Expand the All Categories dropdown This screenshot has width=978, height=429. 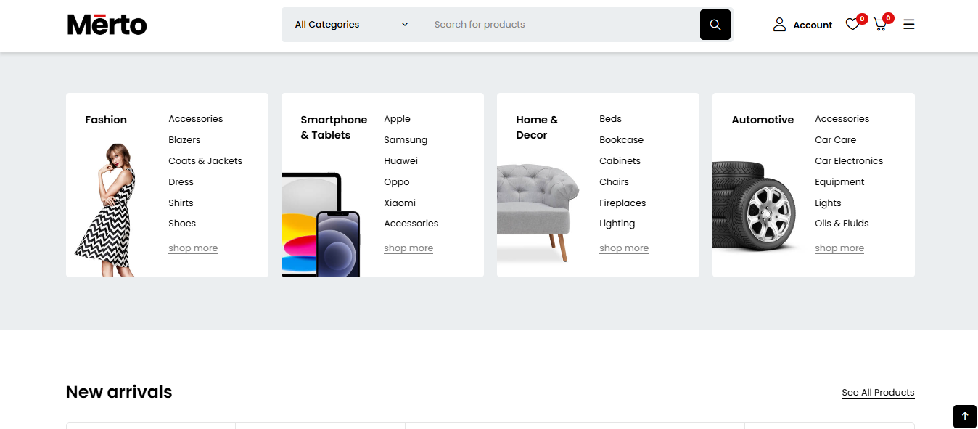pos(351,25)
